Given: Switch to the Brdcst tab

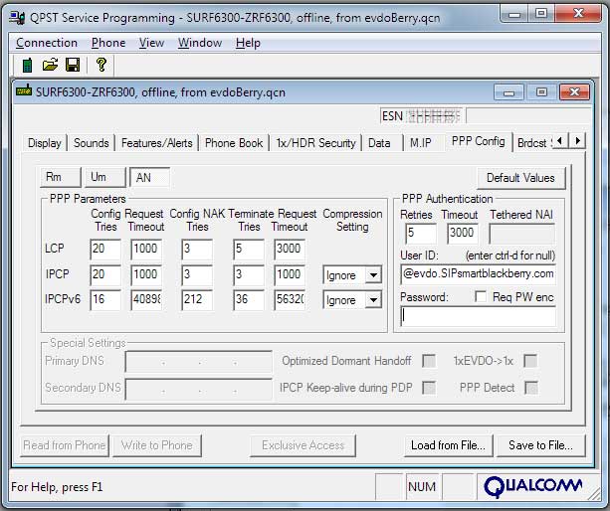Looking at the screenshot, I should 532,143.
